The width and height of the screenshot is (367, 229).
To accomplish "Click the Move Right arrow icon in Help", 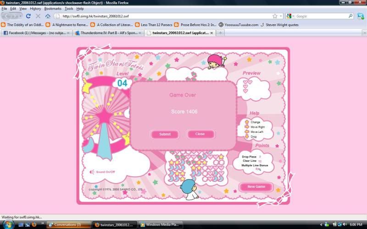I will click(247, 127).
